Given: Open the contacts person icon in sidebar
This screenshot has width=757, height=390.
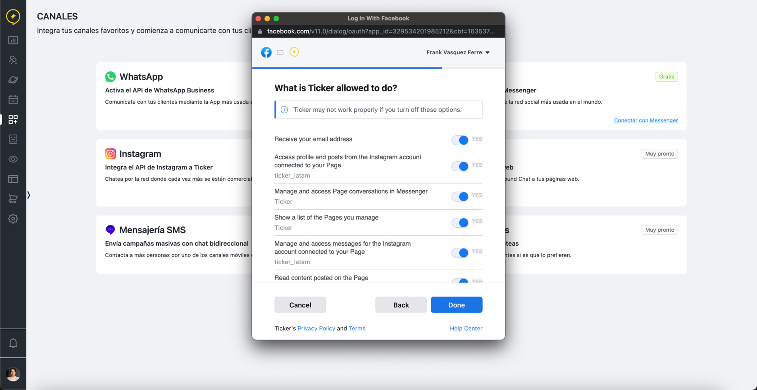Looking at the screenshot, I should (x=13, y=60).
